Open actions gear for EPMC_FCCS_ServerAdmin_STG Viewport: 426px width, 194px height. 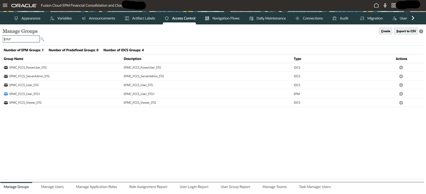(x=401, y=76)
